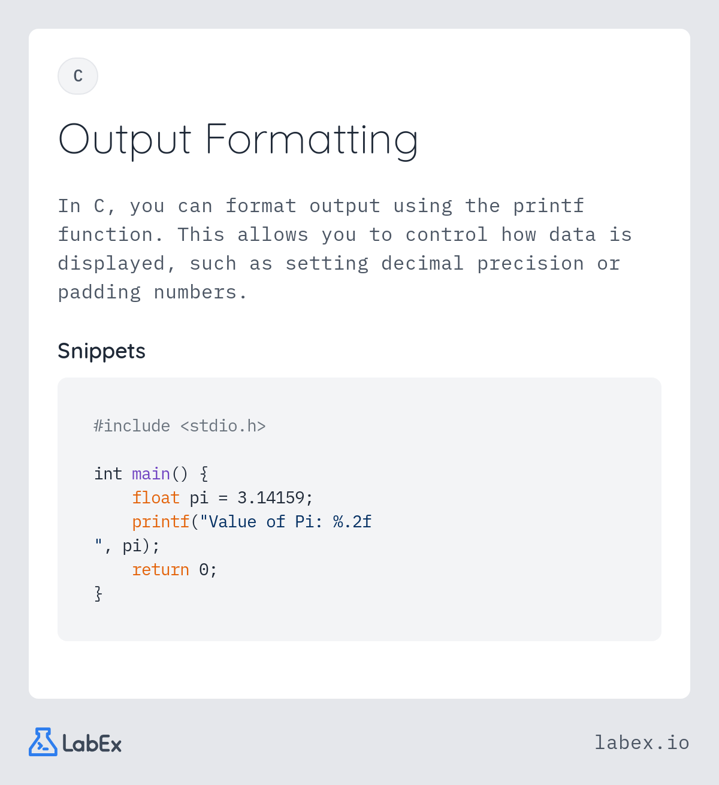Click the 3.14159 value in code

[x=271, y=498]
